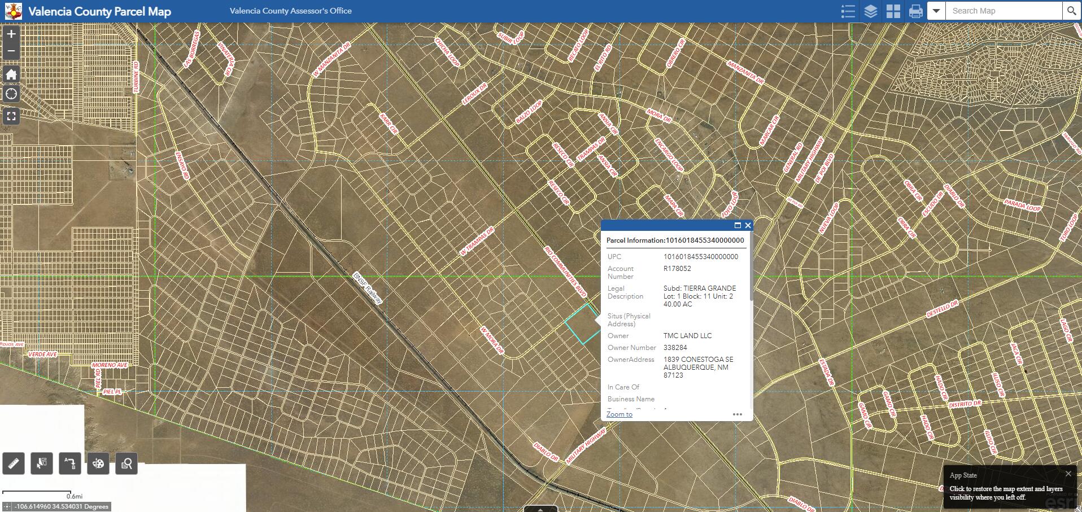Open the A to B directions tool
Viewport: 1082px width, 512px height.
pyautogui.click(x=70, y=464)
